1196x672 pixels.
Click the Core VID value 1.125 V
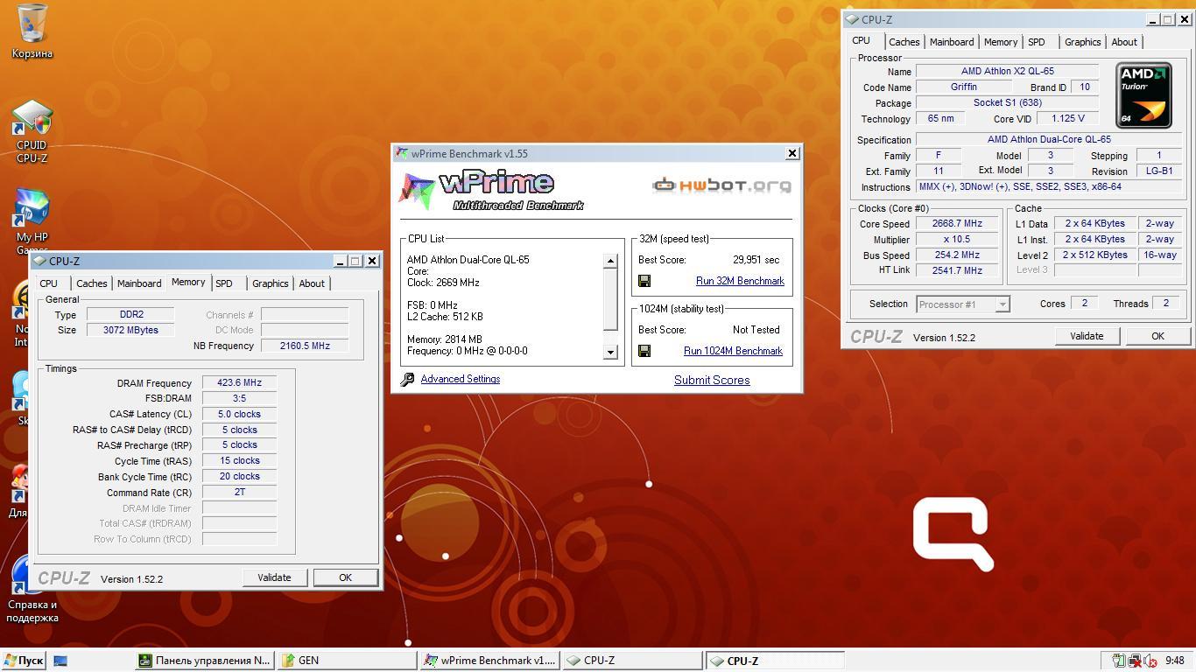(x=1068, y=118)
